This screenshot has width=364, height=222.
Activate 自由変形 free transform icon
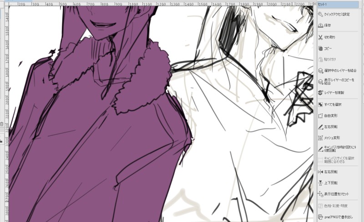320,116
